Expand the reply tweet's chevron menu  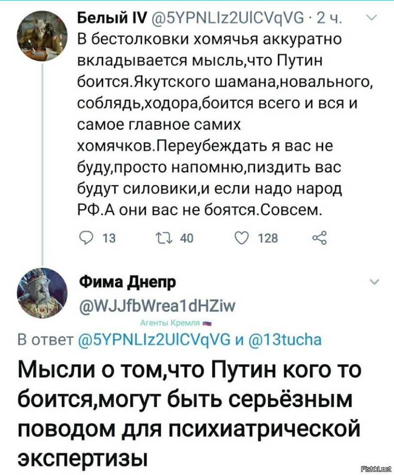tap(375, 282)
